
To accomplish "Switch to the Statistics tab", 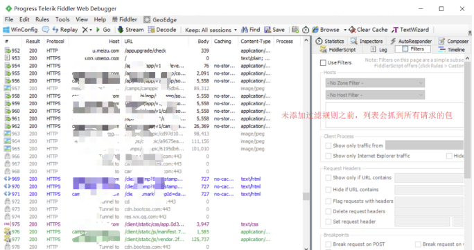I will (x=330, y=41).
